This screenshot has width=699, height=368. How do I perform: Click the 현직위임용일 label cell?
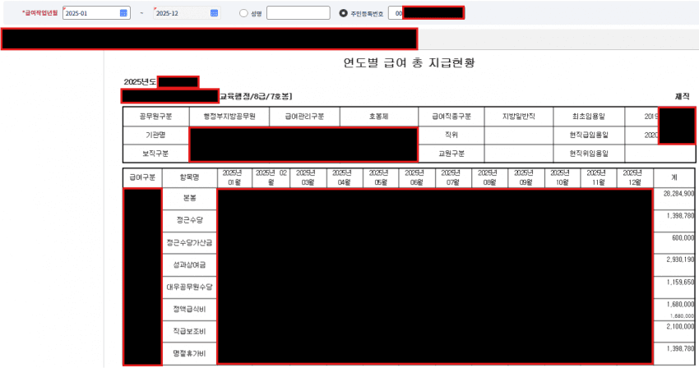(x=589, y=154)
